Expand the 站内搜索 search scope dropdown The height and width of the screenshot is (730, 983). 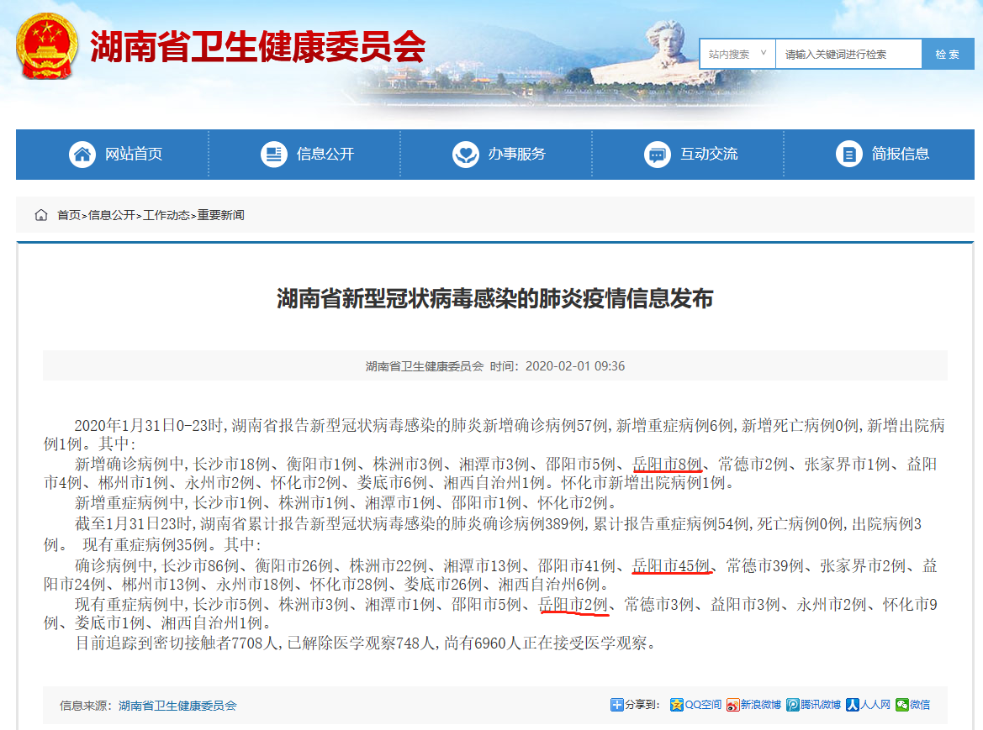737,54
